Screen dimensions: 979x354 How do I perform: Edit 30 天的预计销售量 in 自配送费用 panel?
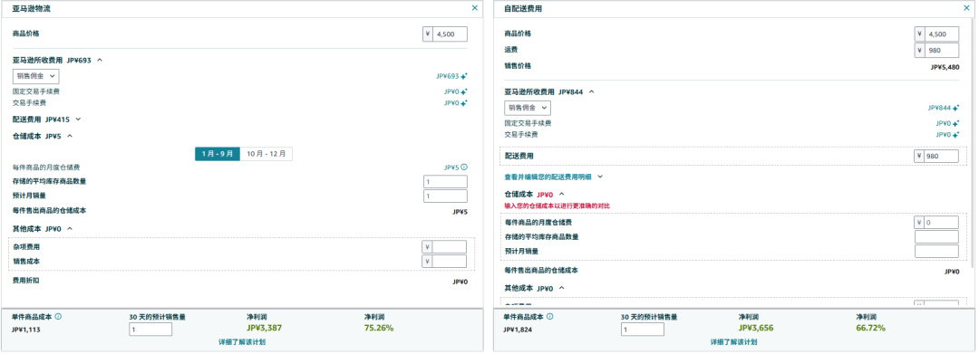pyautogui.click(x=643, y=329)
